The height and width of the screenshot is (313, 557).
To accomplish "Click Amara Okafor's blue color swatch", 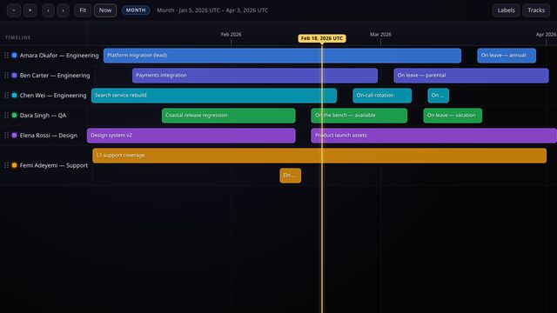I will pos(15,56).
